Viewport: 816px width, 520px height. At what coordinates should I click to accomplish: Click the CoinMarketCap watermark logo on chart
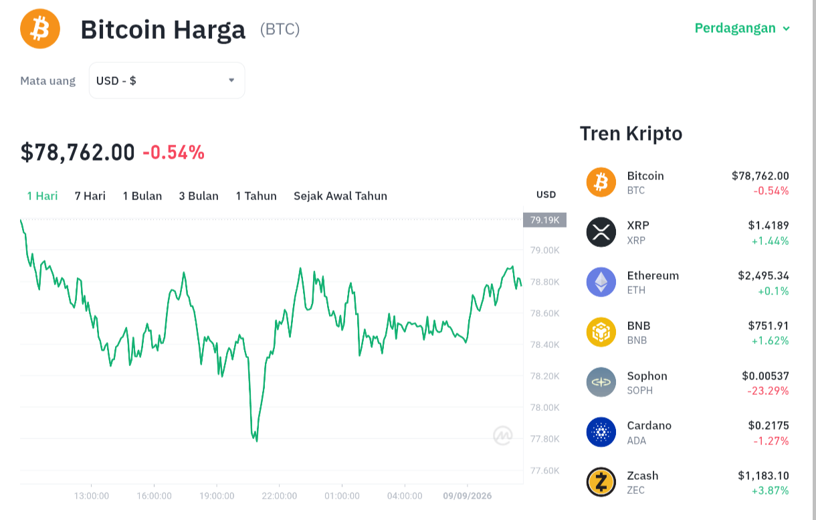(503, 436)
